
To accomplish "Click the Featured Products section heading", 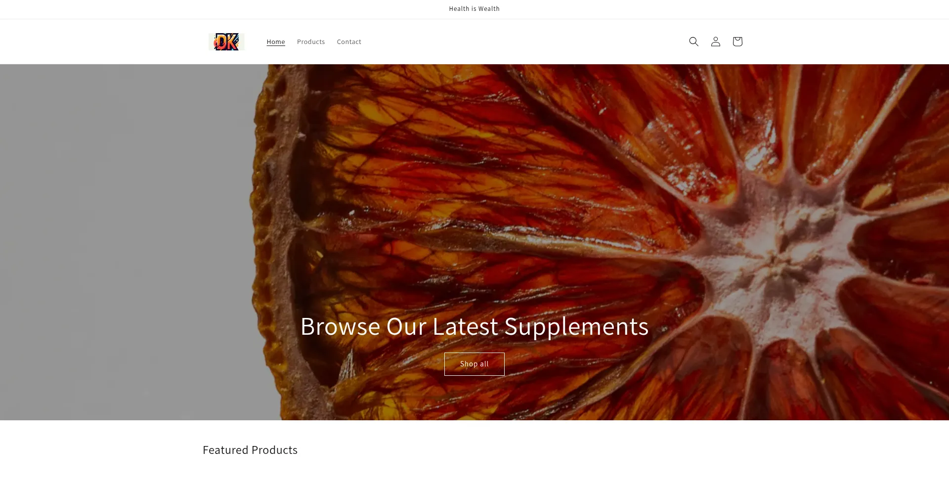I will coord(250,450).
